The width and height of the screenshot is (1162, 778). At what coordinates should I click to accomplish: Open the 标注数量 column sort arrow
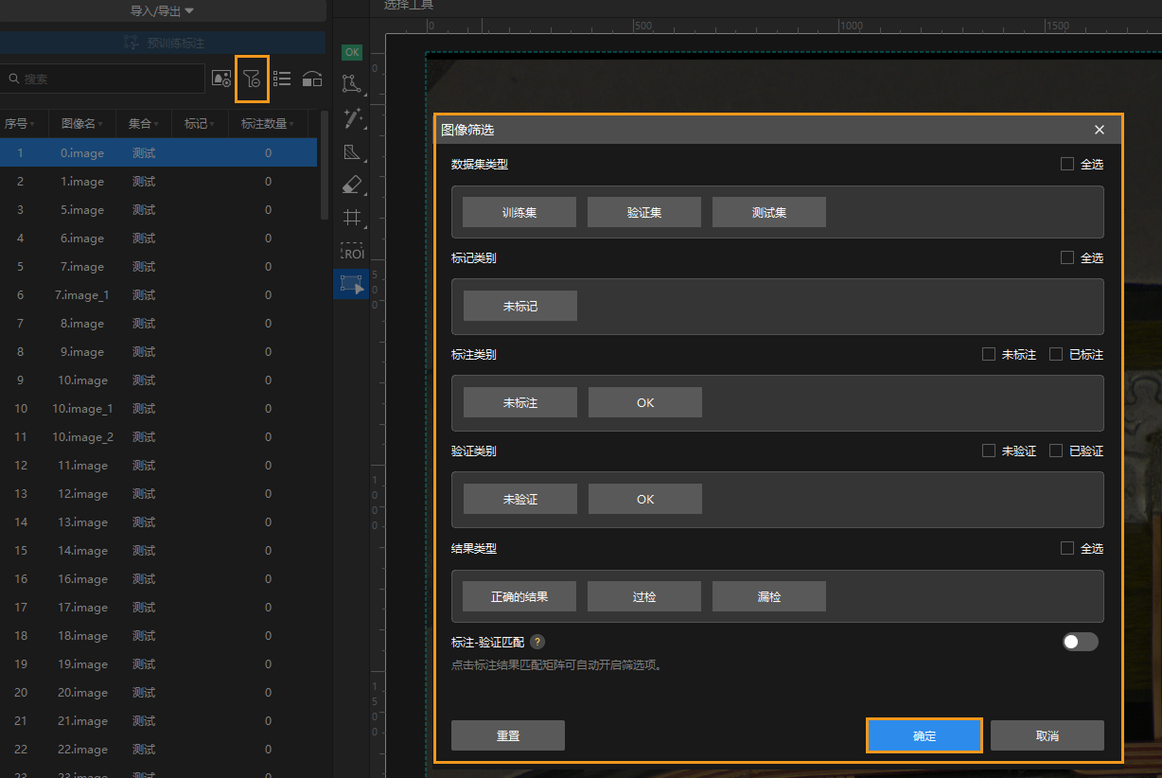coord(292,124)
